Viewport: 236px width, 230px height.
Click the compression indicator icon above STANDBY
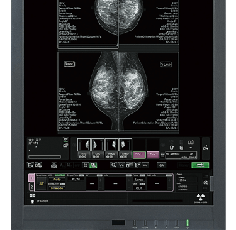pyautogui.click(x=33, y=195)
